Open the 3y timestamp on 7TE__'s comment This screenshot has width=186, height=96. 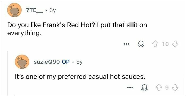[x=53, y=11]
